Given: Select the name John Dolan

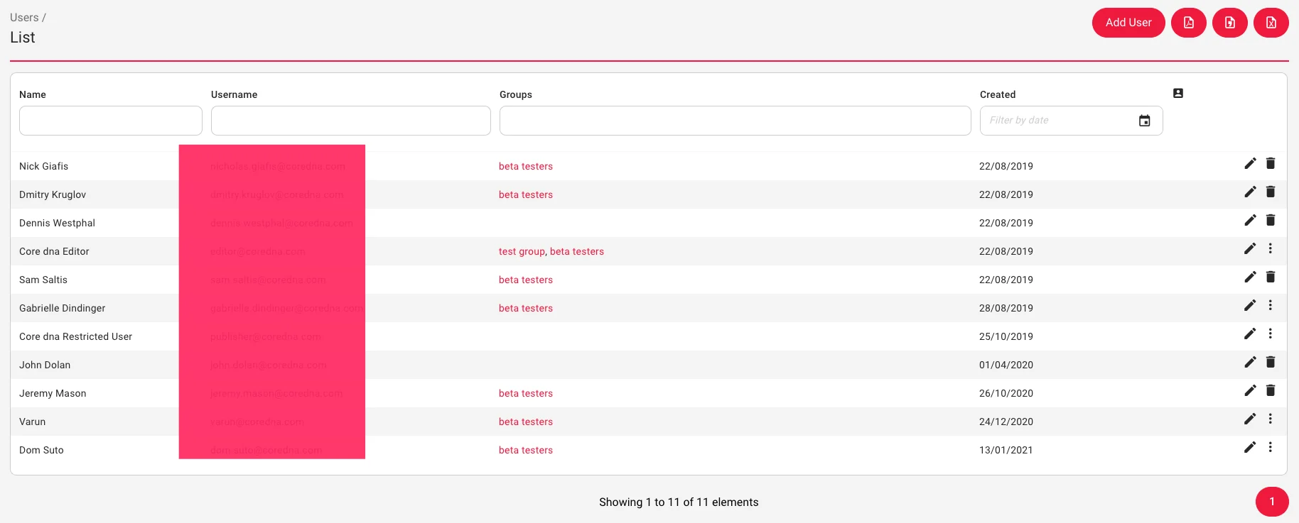Looking at the screenshot, I should [45, 365].
